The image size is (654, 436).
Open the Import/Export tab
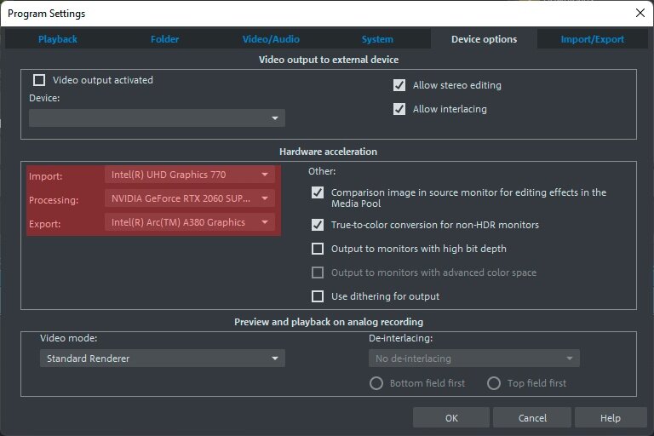[x=593, y=39]
